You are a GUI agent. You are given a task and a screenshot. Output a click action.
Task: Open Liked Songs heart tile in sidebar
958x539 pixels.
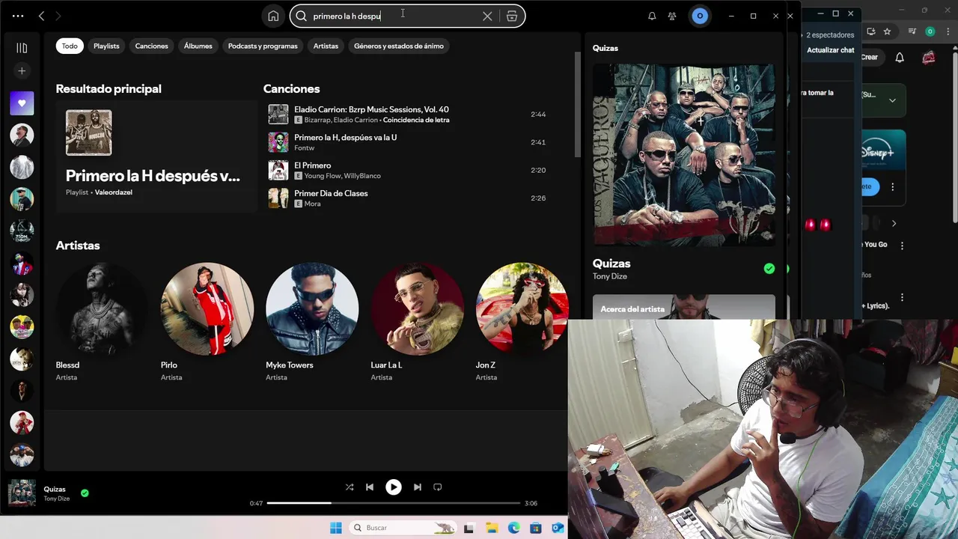pos(22,103)
